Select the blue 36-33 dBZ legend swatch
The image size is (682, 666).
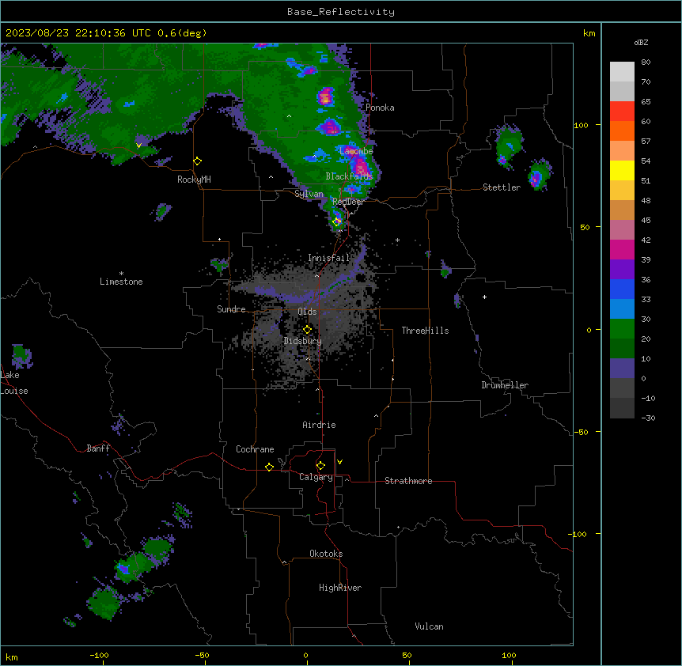click(622, 289)
